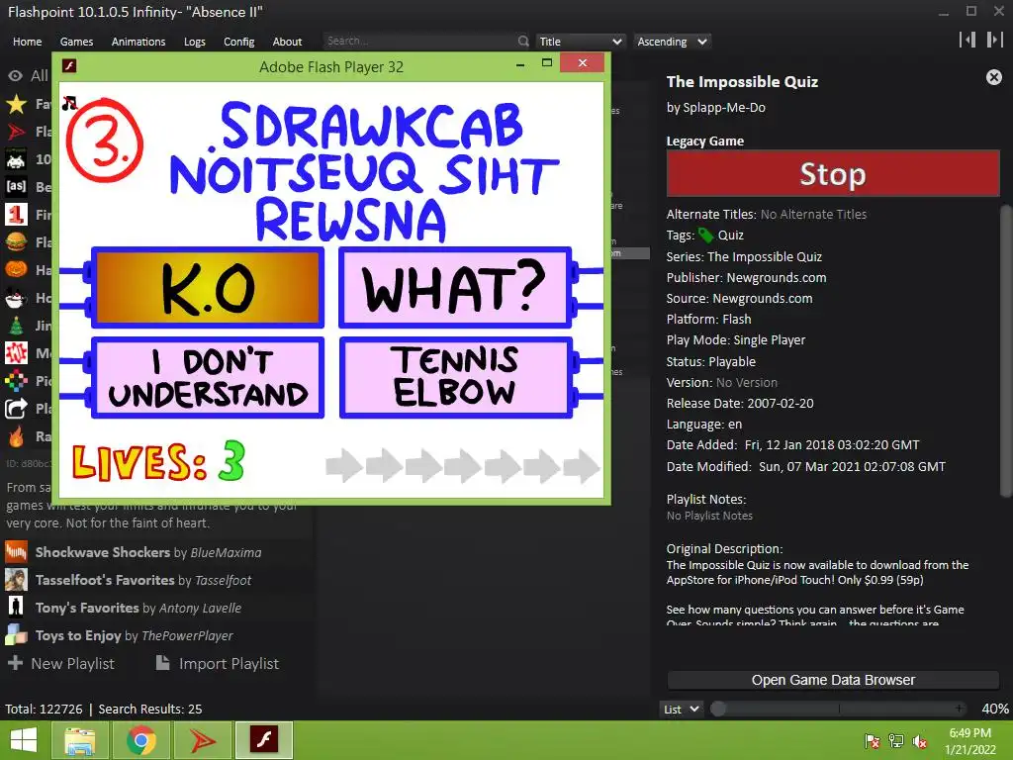1013x760 pixels.
Task: Click the Action Center flag tray icon
Action: tap(873, 741)
